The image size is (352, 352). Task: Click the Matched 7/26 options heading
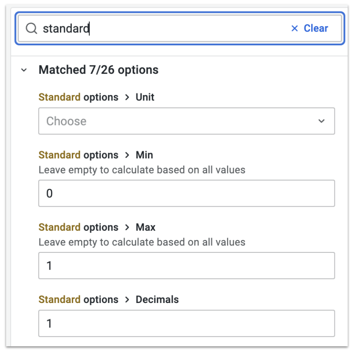[98, 70]
